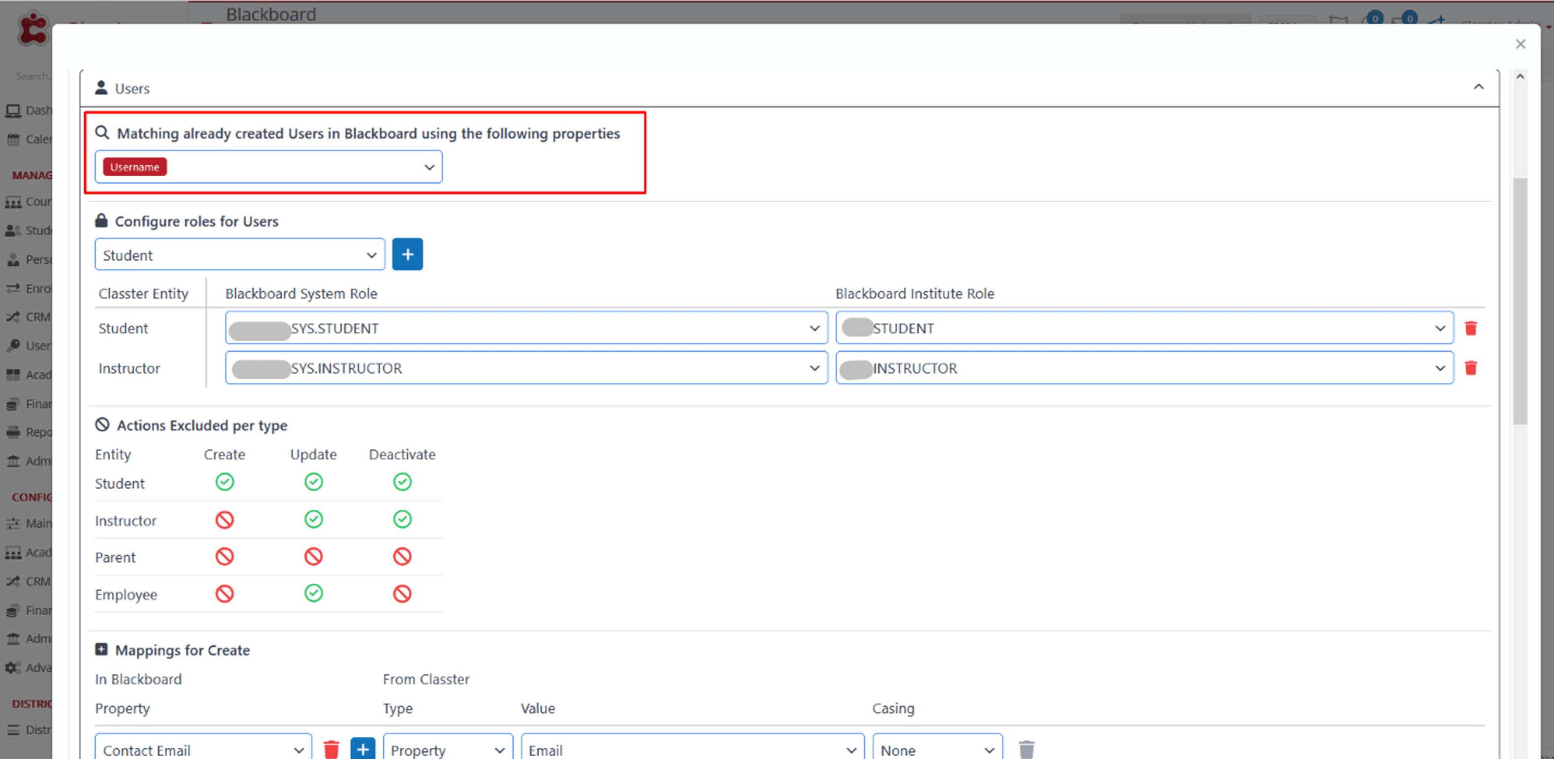The width and height of the screenshot is (1554, 759).
Task: Open STUDENT institute role dropdown
Action: click(1144, 328)
